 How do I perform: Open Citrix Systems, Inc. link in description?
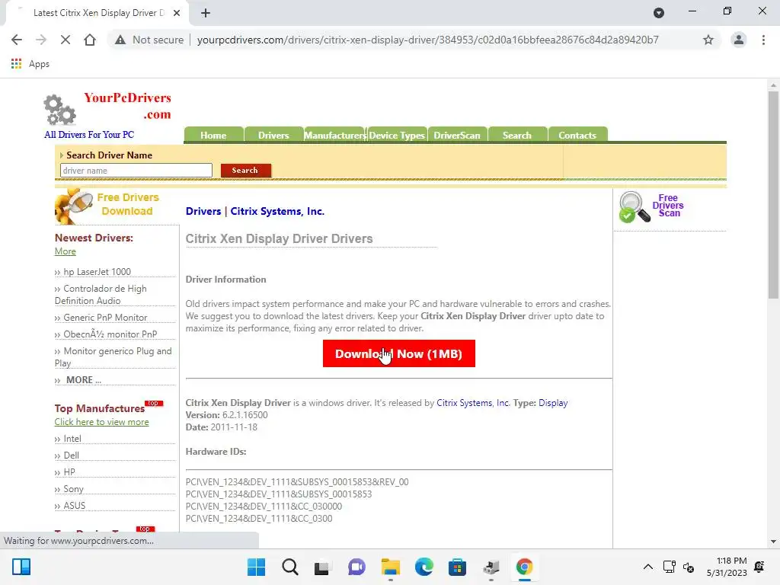473,403
